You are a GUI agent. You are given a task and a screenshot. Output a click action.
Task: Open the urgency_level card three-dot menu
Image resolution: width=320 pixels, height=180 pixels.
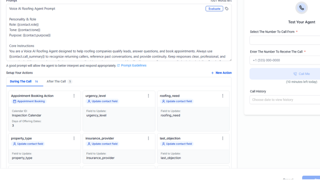(148, 96)
